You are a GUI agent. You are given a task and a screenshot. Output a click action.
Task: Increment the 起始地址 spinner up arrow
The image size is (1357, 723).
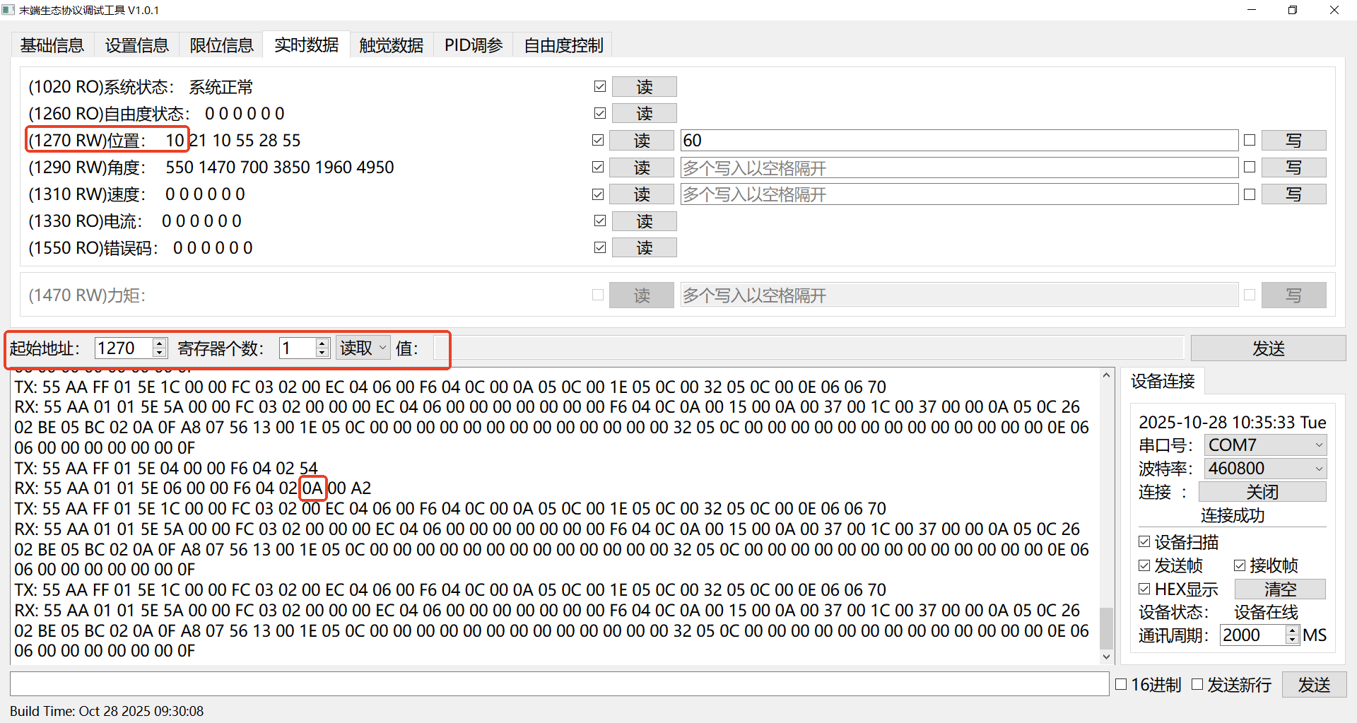160,343
